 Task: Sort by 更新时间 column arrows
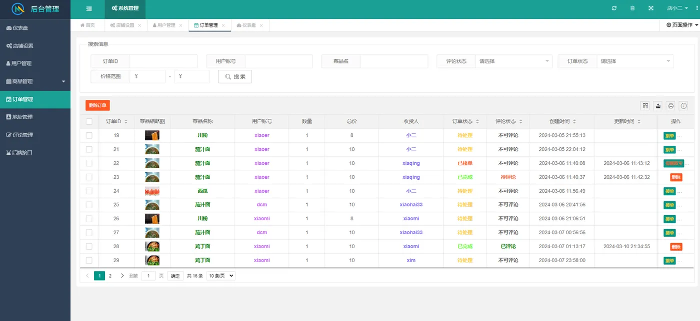click(639, 122)
